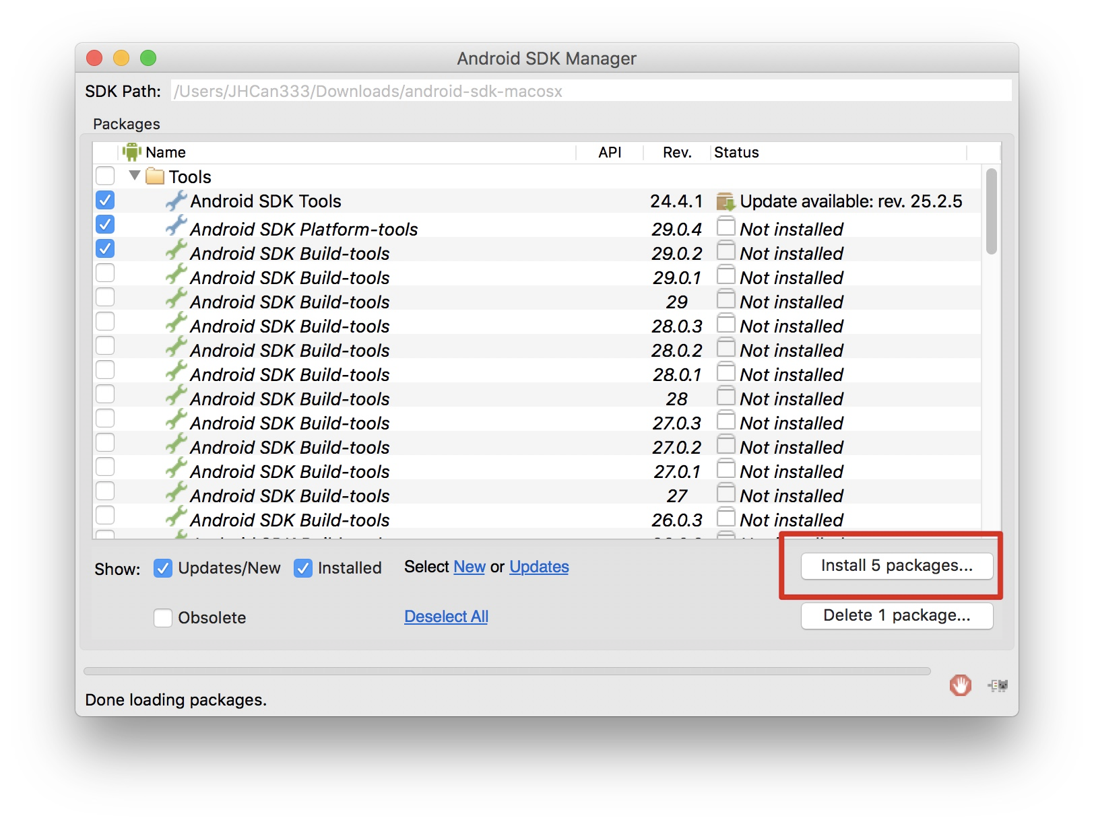Select the Android SDK Platform-tools row name

click(x=304, y=230)
